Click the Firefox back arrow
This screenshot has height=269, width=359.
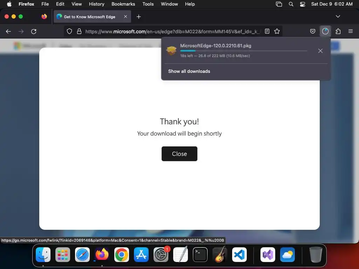[x=8, y=31]
